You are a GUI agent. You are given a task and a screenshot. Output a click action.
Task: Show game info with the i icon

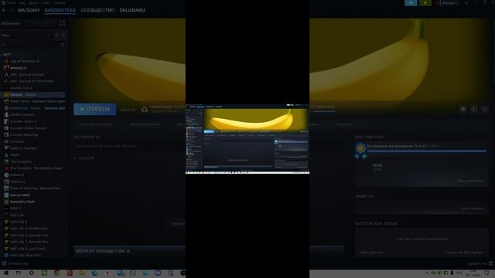coord(473,109)
